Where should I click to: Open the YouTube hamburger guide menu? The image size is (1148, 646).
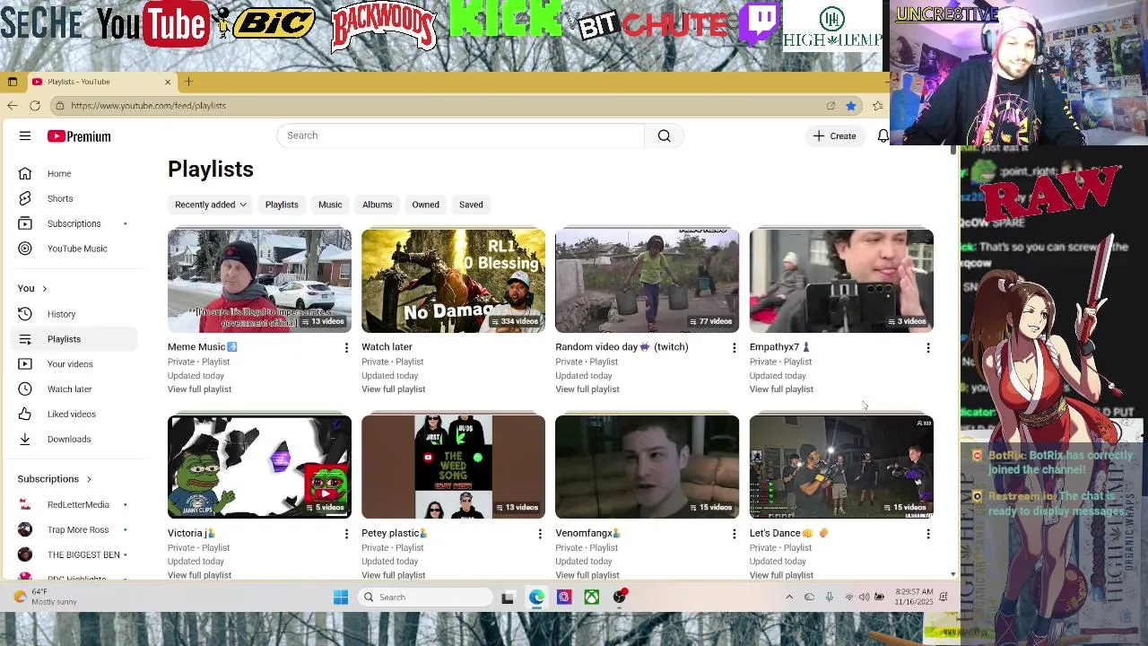click(x=25, y=136)
